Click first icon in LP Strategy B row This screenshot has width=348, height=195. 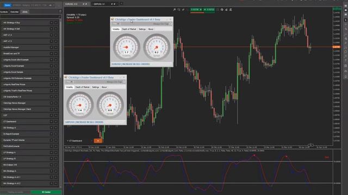[51, 159]
